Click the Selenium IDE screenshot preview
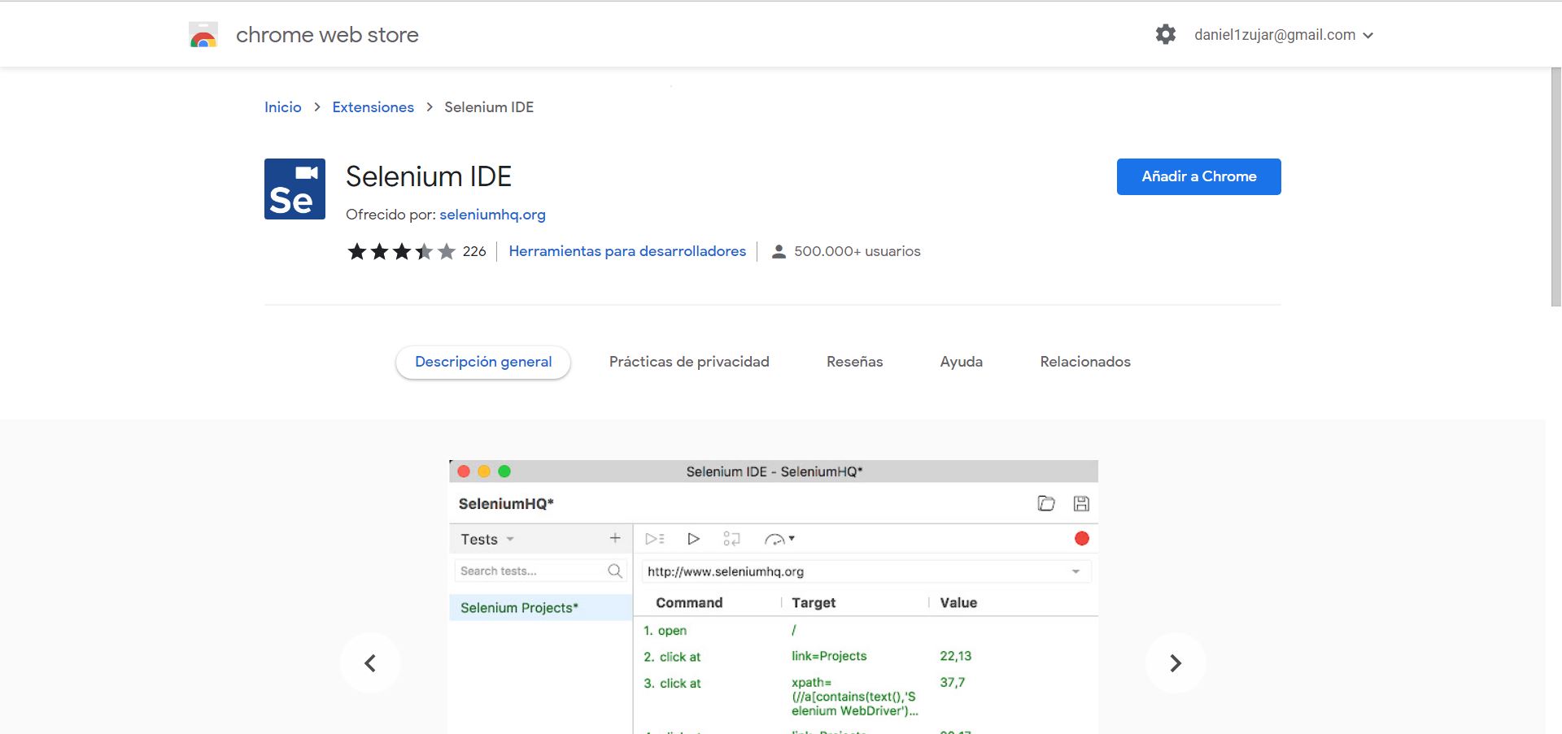This screenshot has width=1562, height=734. tap(774, 597)
